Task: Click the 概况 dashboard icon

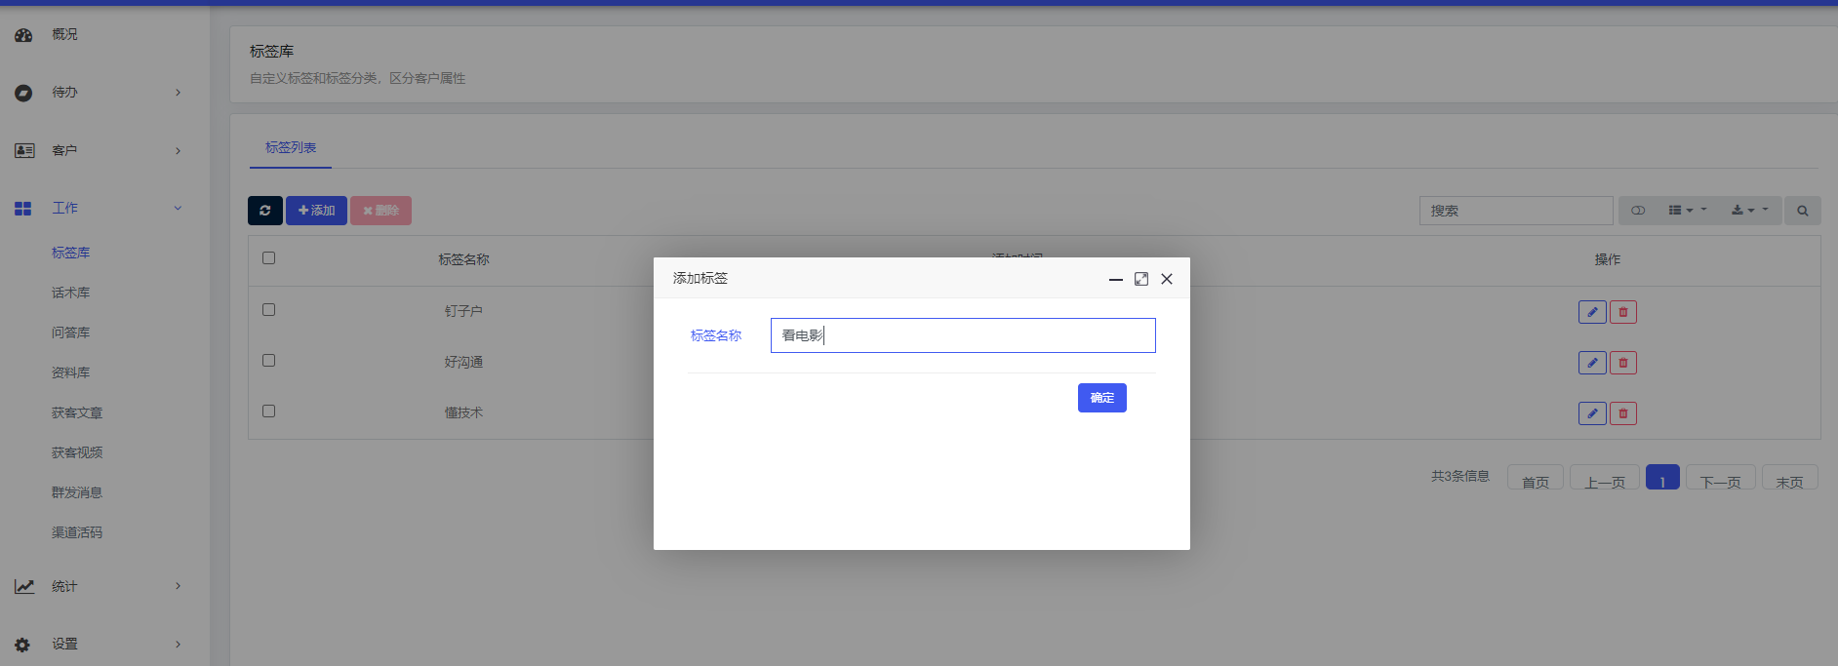Action: coord(23,35)
